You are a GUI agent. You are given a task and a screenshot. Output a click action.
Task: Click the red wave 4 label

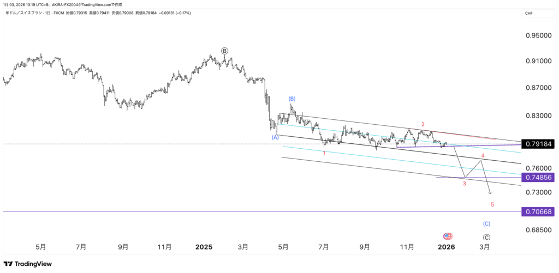tap(483, 156)
